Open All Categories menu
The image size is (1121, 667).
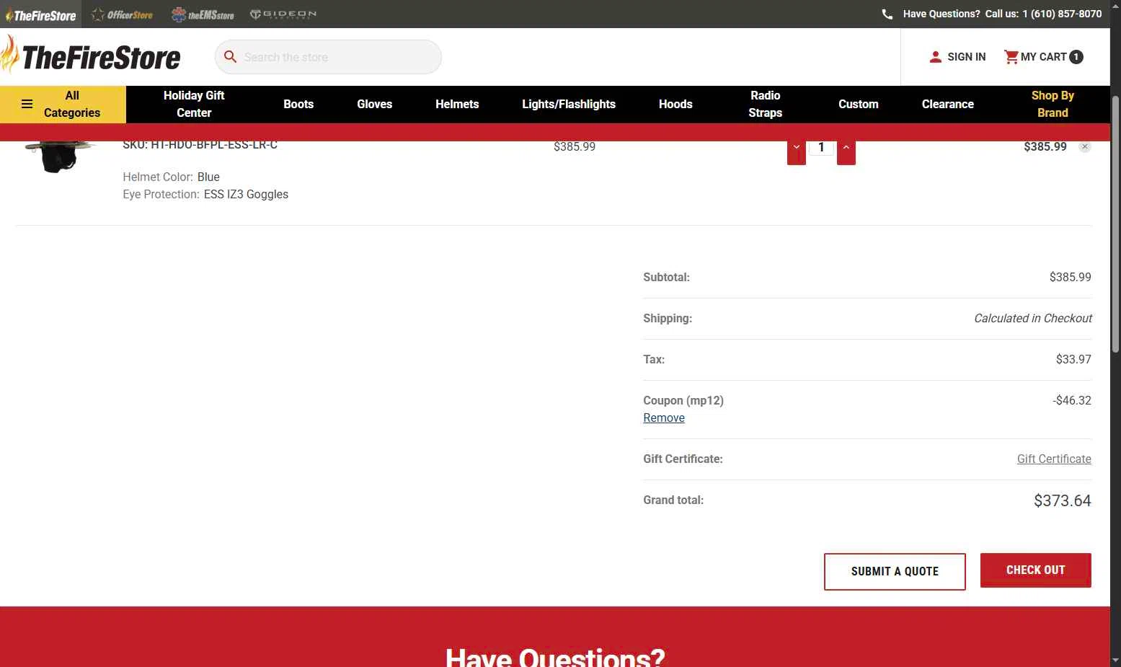click(x=63, y=104)
